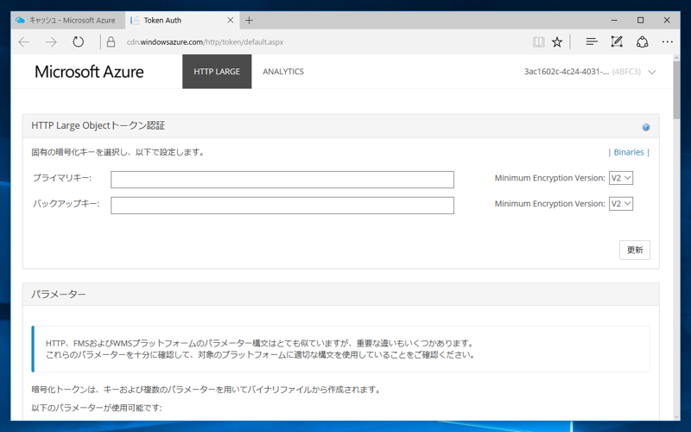
Task: Maximize the browser window
Action: (640, 20)
